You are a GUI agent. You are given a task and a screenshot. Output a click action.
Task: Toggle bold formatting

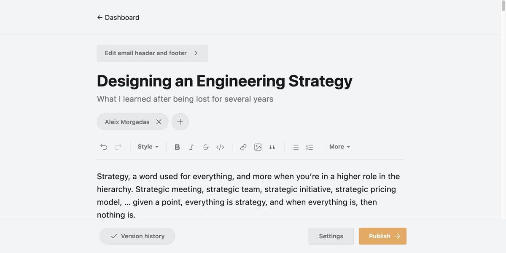(x=177, y=147)
